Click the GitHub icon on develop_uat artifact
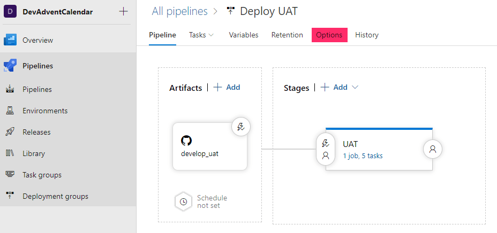Screen dimensions: 497x233 click(x=186, y=141)
